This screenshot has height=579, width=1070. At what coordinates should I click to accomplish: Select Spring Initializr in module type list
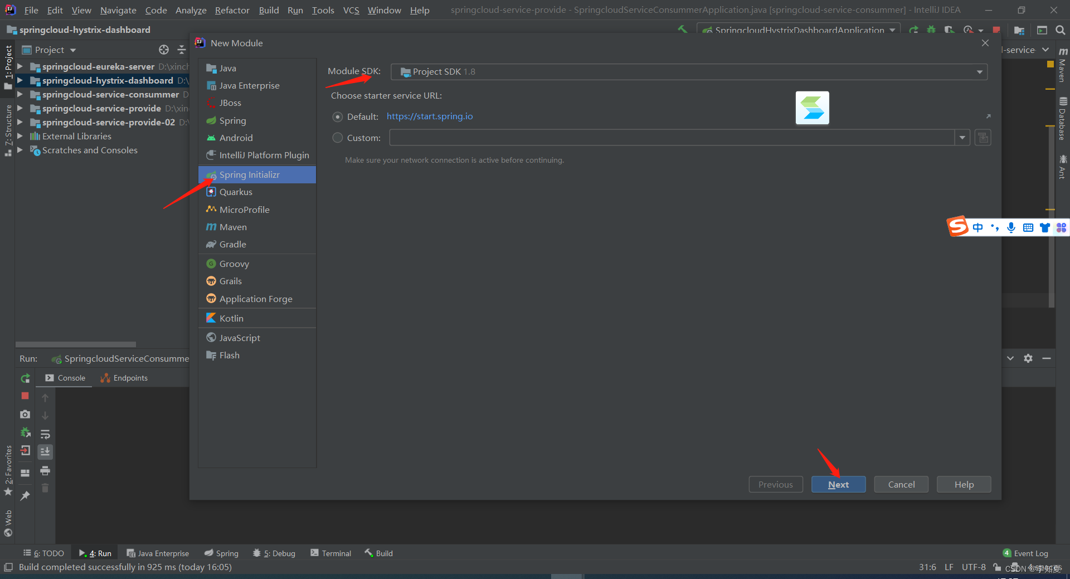pos(257,174)
